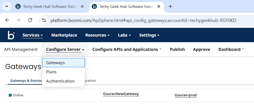Viewport: 254px width, 104px height.
Task: Open a new browser tab
Action: [170, 7]
